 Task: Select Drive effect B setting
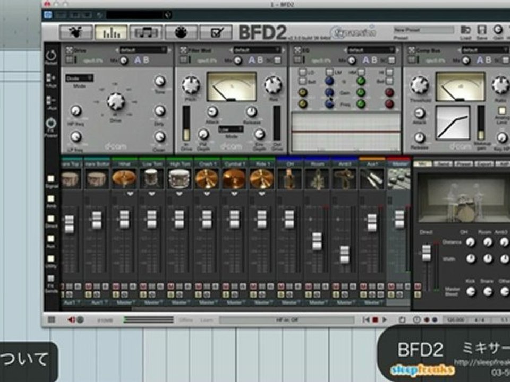[147, 60]
